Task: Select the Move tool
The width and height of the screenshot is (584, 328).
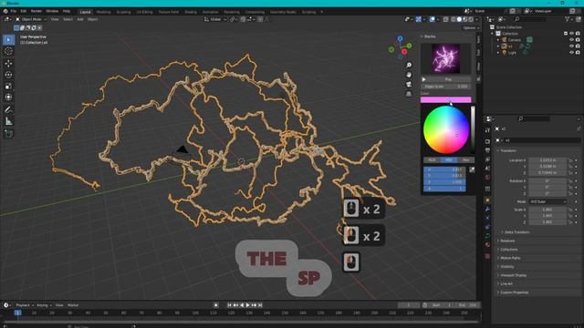Action: coord(8,63)
